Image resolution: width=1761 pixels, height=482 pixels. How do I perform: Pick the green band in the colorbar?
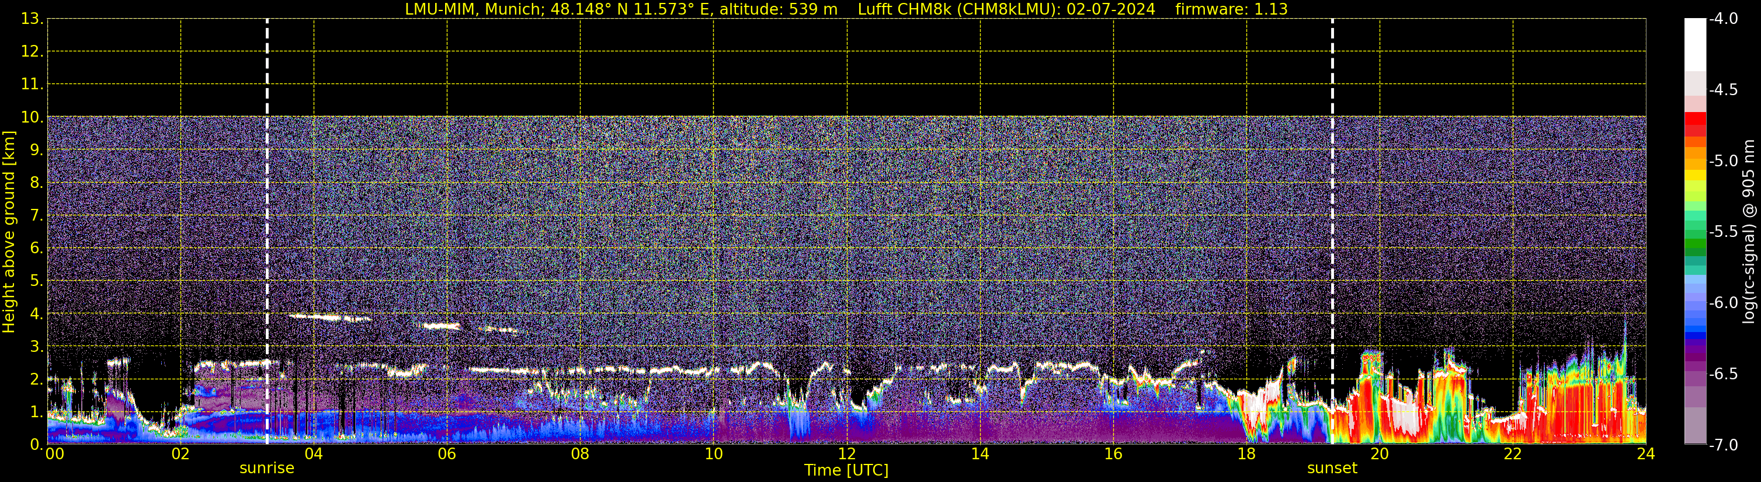[1694, 244]
